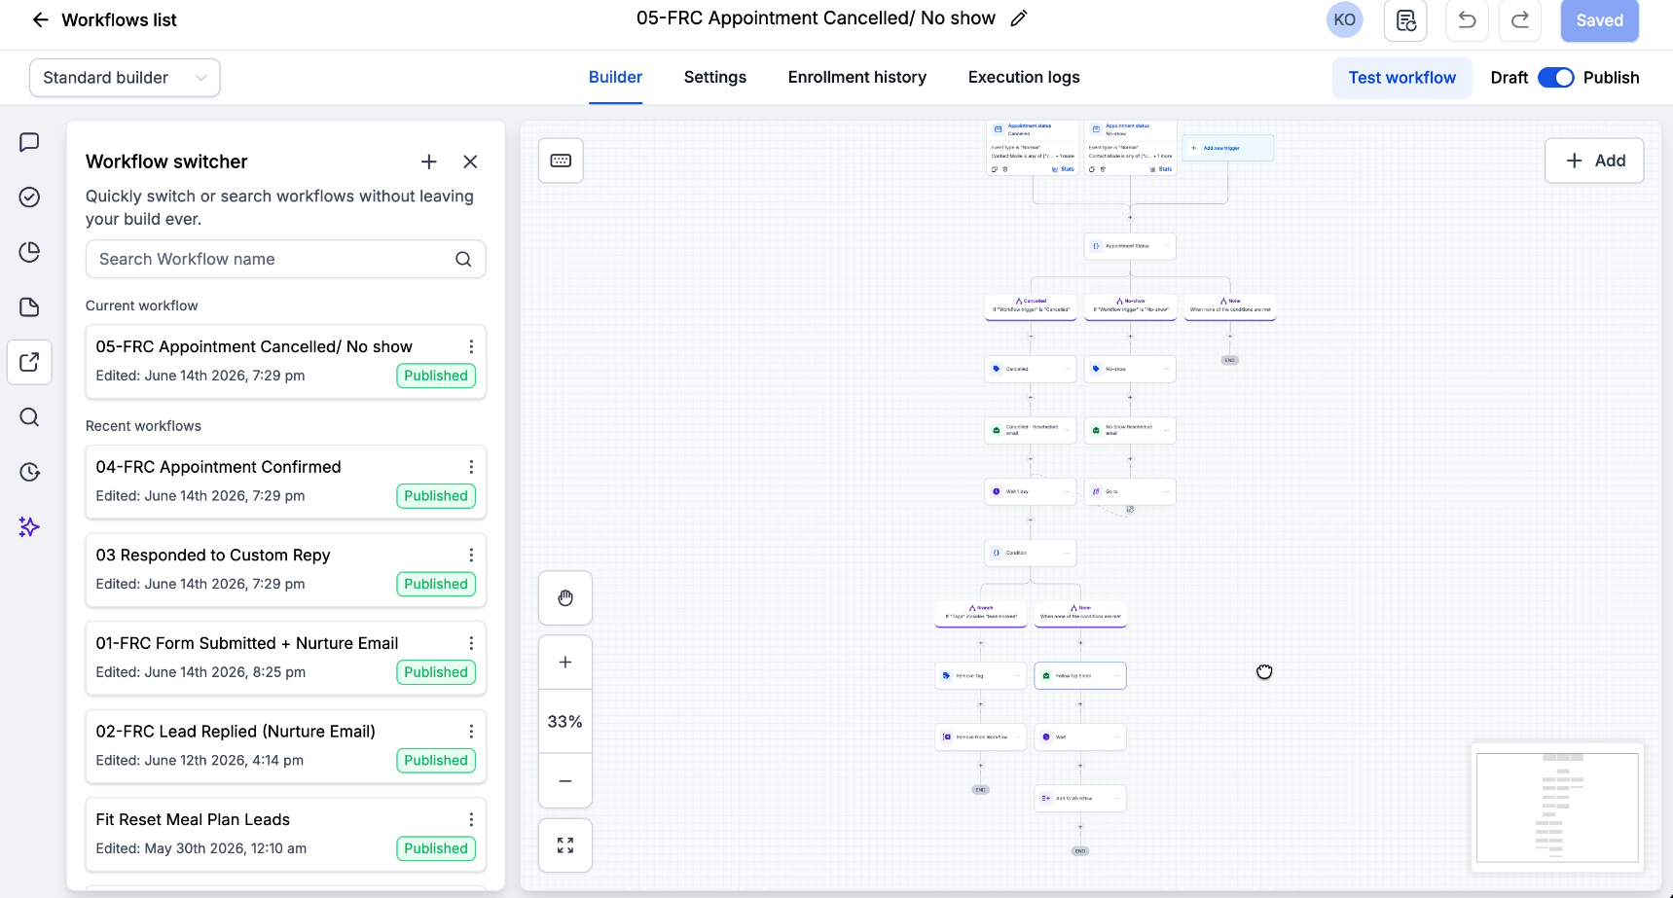Viewport: 1673px width, 898px height.
Task: Open options menu for 04-FRC Appointment Confirmed
Action: tap(471, 467)
